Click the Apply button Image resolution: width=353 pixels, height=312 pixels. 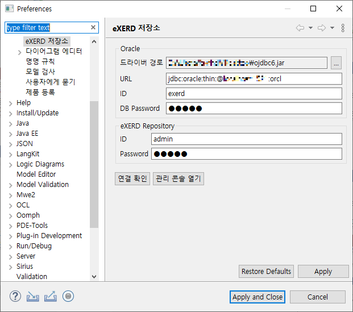click(x=323, y=271)
